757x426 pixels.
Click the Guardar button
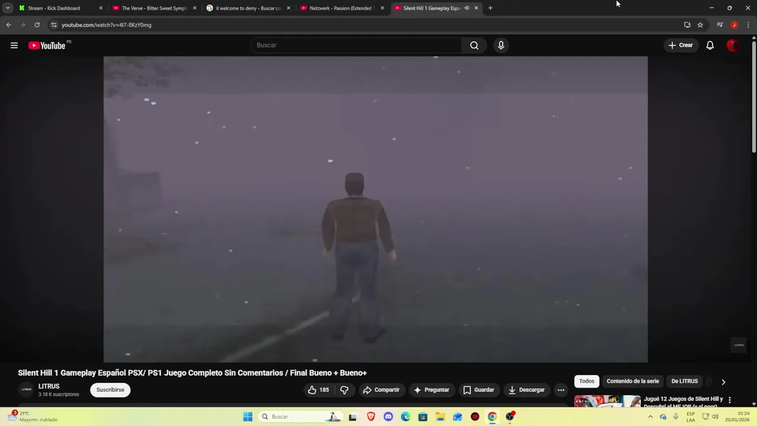coord(478,390)
